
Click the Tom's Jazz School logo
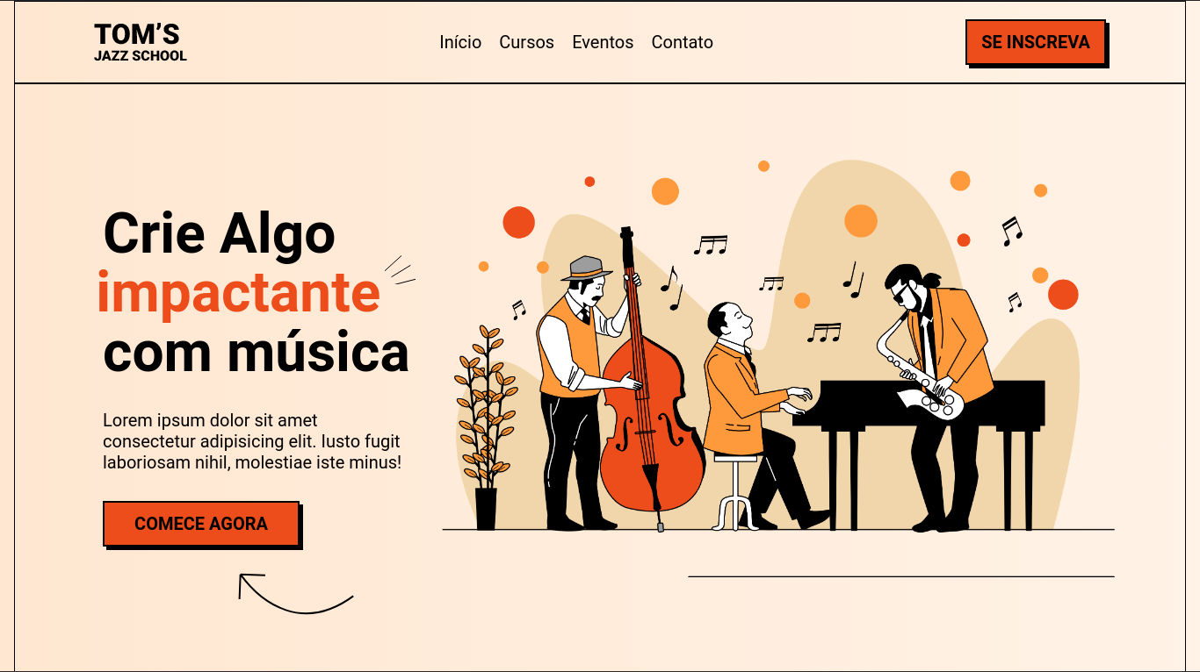coord(141,42)
